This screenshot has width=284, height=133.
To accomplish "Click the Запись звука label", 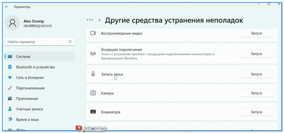I will point(112,74).
